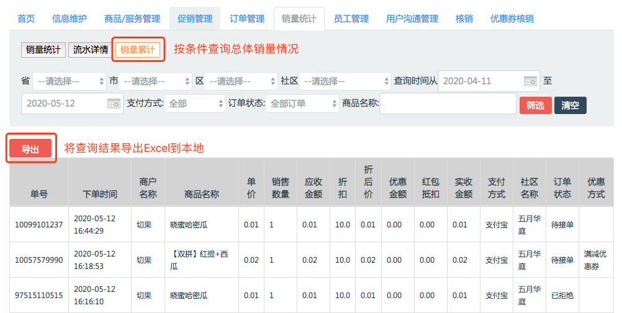Open the end date calendar icon
The height and width of the screenshot is (313, 622).
(x=114, y=104)
